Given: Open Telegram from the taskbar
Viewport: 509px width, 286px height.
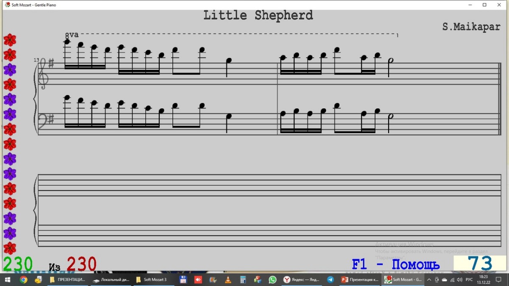Looking at the screenshot, I should [x=330, y=280].
